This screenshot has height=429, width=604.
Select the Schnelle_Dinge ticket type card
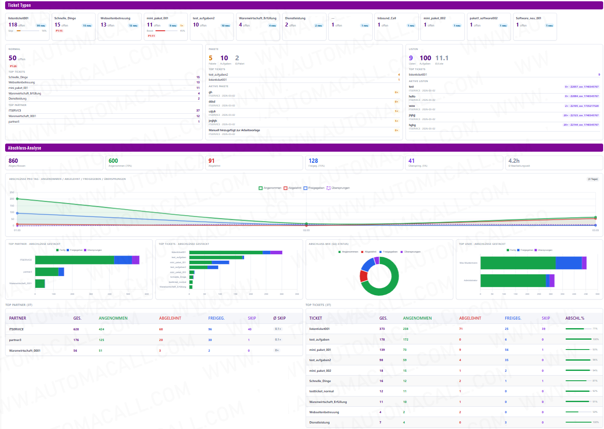[x=73, y=26]
